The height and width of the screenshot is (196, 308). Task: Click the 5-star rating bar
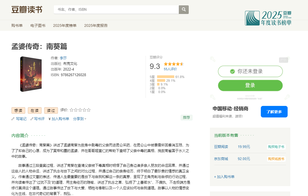tap(165, 77)
